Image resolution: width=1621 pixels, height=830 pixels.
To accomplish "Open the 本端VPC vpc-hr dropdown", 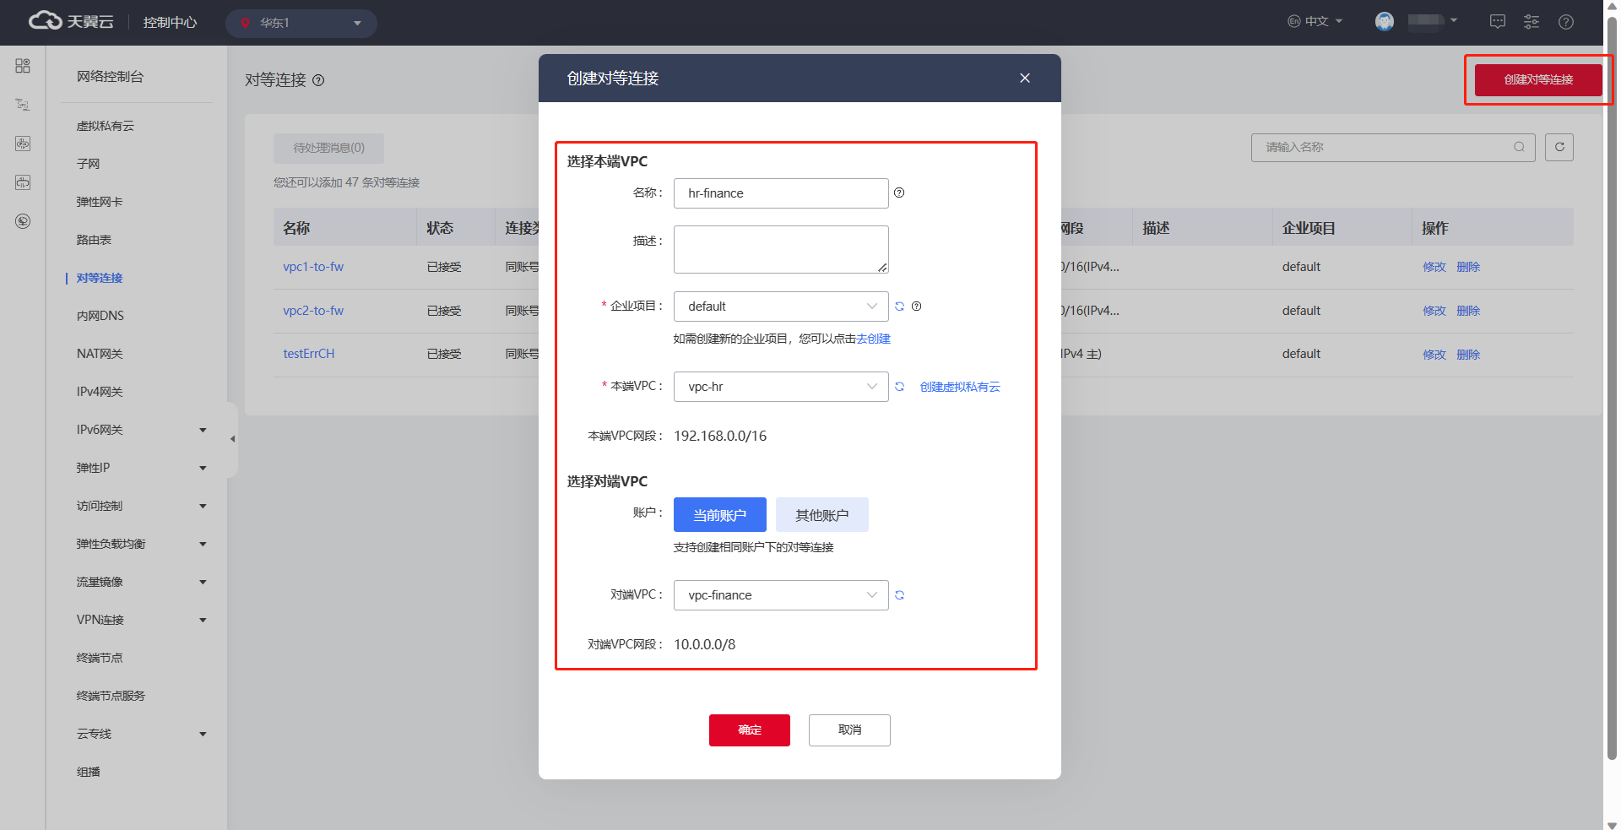I will 780,387.
